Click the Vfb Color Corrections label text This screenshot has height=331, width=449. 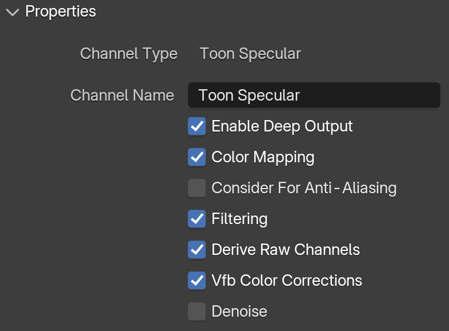point(287,280)
